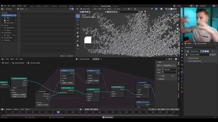Screen dimensions: 218x122
Task: Open the Render properties tab icon
Action: (182, 48)
